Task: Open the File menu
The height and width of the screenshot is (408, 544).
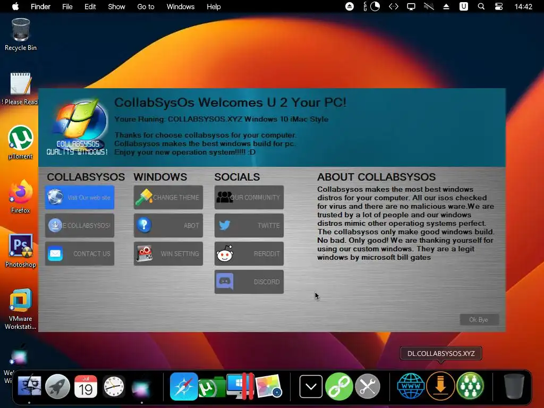Action: coord(67,6)
